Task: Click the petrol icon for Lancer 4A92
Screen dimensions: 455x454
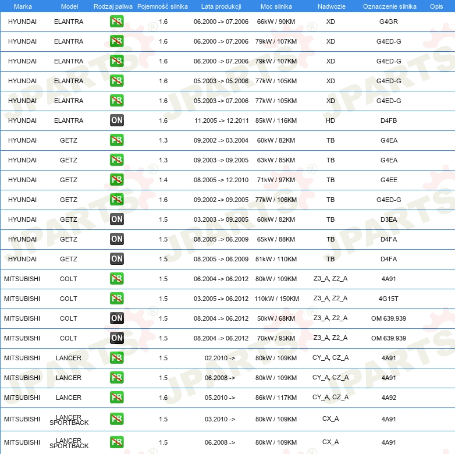Action: [x=116, y=398]
